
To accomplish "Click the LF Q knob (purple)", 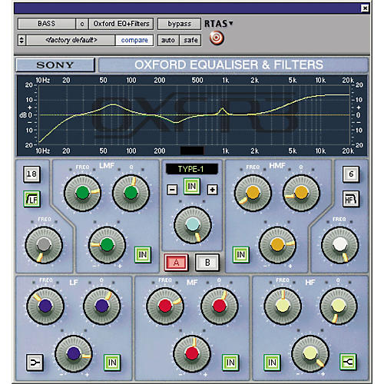I will click(x=102, y=306).
